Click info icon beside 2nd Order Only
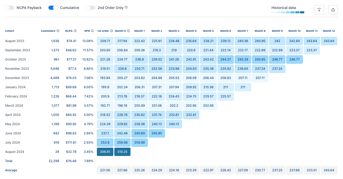 tap(126, 7)
